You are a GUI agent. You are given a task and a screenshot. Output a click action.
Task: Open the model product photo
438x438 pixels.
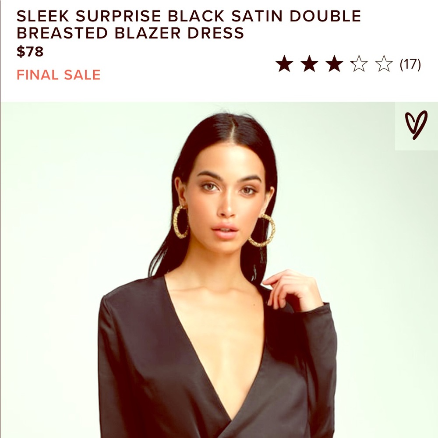point(219,270)
